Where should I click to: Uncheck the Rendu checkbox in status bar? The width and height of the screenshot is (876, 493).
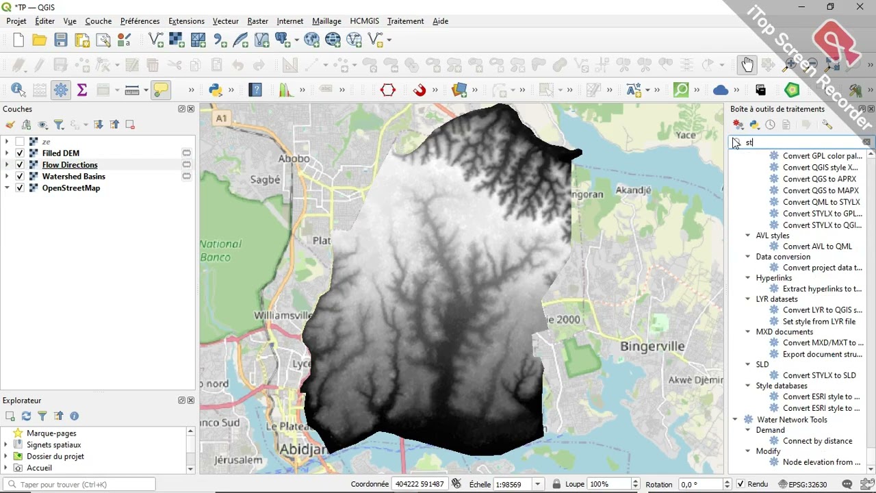click(740, 484)
